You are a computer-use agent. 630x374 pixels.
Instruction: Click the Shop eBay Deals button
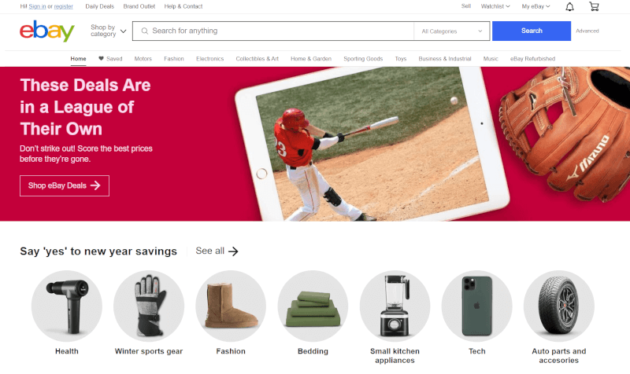point(65,185)
